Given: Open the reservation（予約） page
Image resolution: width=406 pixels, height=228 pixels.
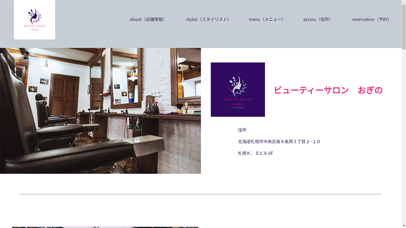Looking at the screenshot, I should (x=371, y=19).
